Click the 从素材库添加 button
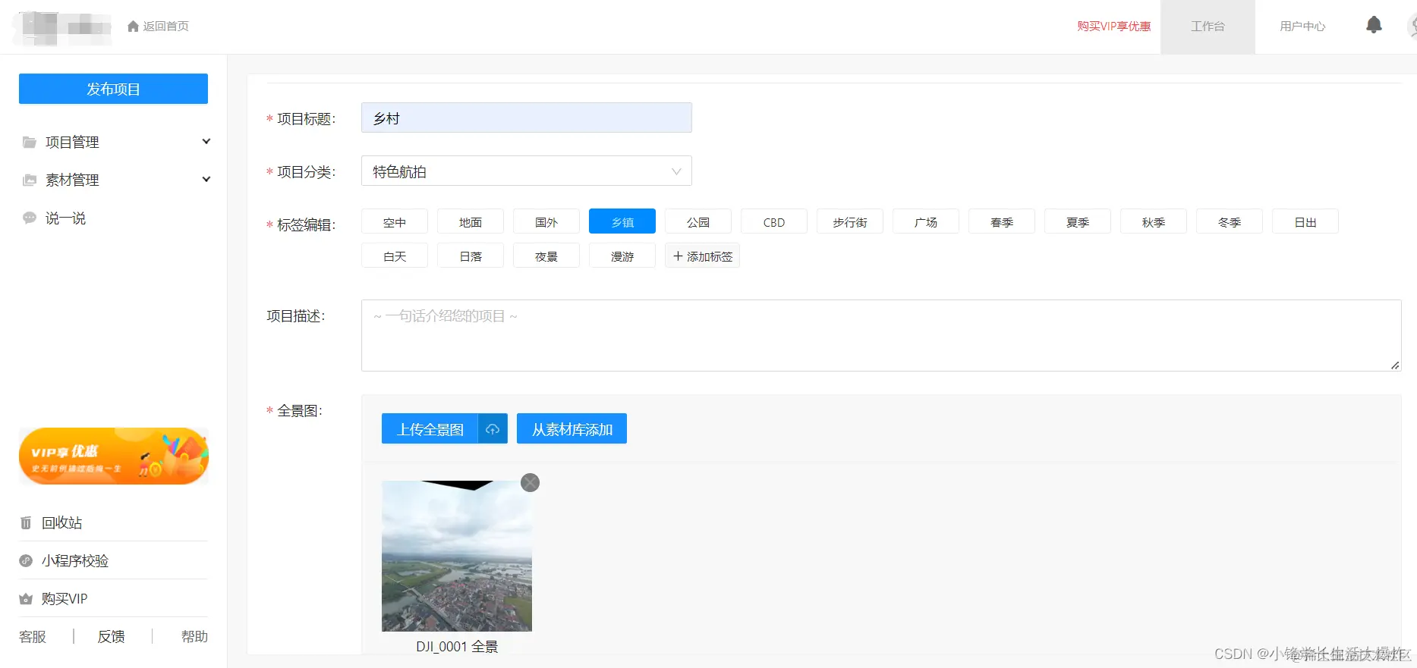Screen dimensions: 1417x668 [572, 428]
